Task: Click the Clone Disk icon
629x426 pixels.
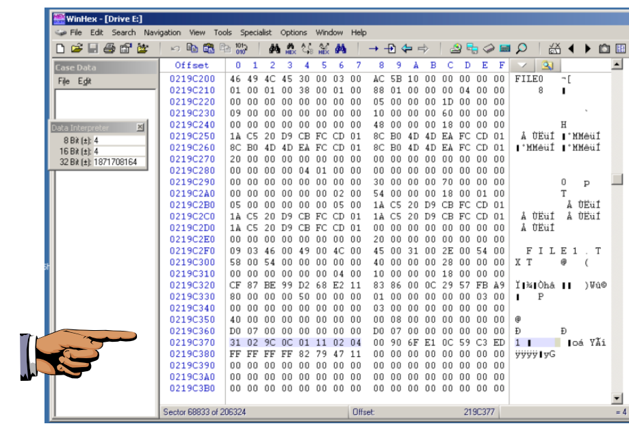Action: (x=472, y=49)
